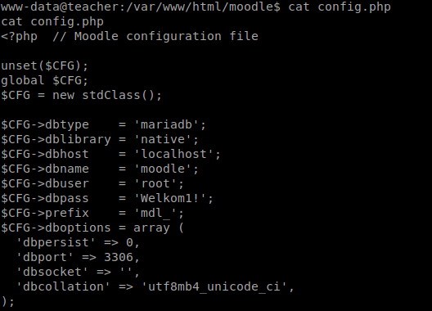Click the closing ); of the array
Image resolution: width=432 pixels, height=311 pixels.
click(7, 301)
